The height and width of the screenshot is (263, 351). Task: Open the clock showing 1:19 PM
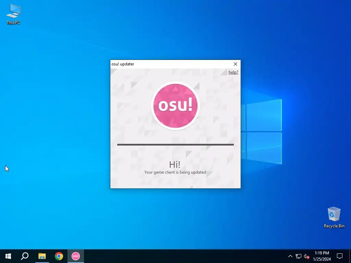322,256
